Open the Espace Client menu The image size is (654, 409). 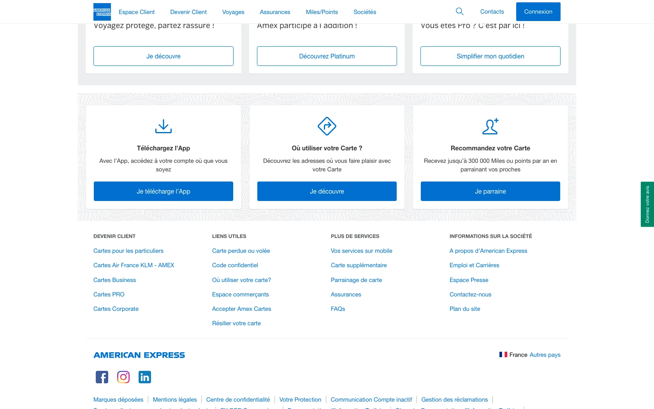pos(137,12)
